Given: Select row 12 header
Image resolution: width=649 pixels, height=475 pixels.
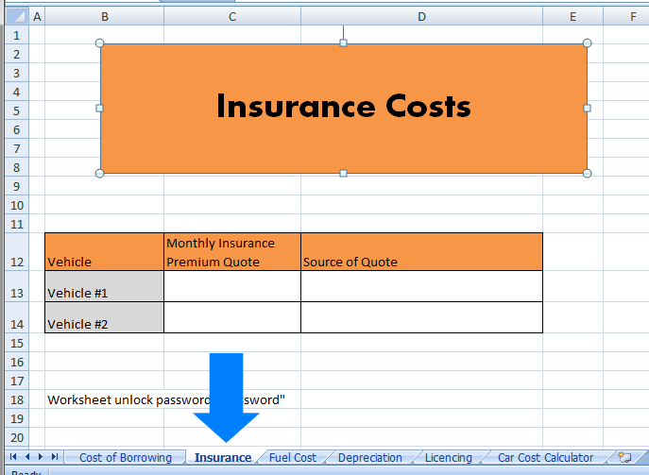Looking at the screenshot, I should (x=17, y=252).
